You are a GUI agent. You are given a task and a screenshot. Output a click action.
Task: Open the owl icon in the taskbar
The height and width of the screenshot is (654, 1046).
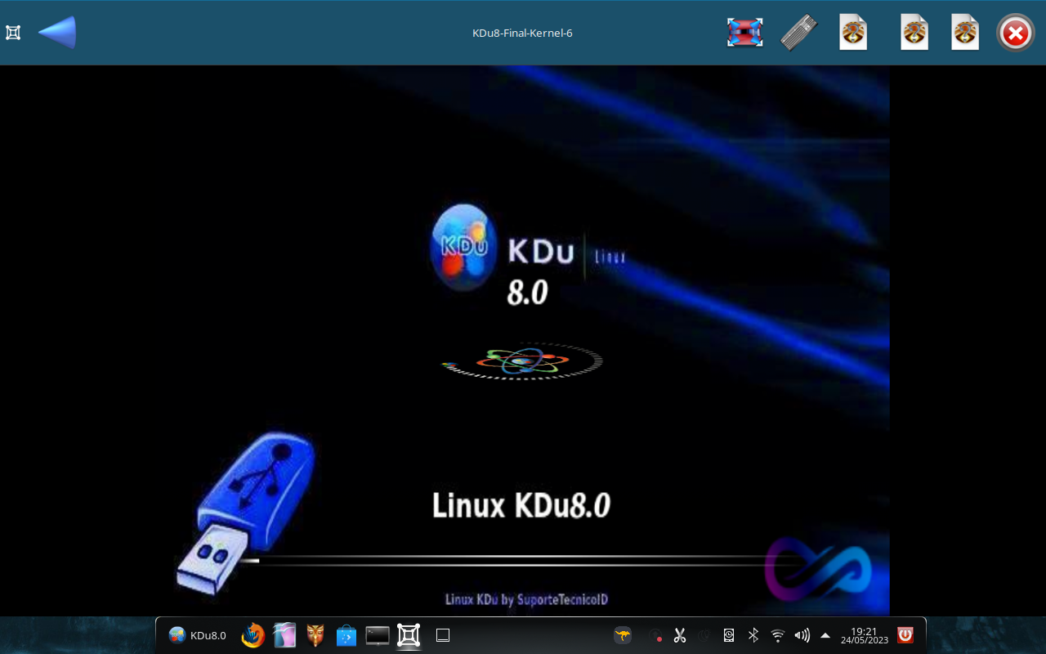(x=315, y=635)
